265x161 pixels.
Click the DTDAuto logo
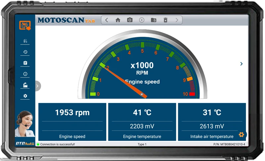coord(25,144)
